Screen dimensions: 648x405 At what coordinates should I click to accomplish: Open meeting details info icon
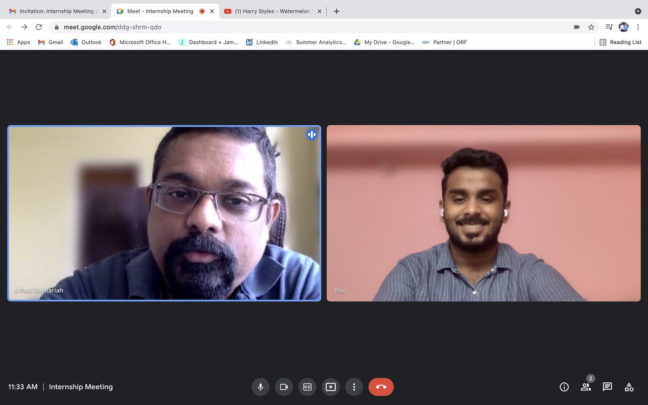pyautogui.click(x=564, y=387)
